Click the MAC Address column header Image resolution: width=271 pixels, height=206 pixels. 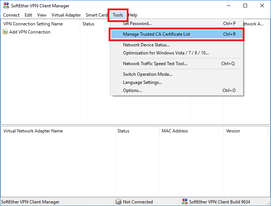pos(191,131)
